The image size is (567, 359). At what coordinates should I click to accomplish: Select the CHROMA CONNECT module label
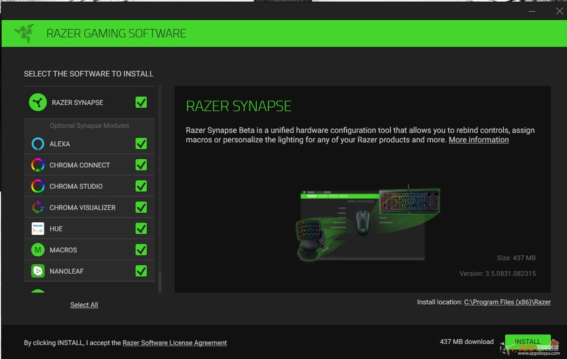[80, 165]
